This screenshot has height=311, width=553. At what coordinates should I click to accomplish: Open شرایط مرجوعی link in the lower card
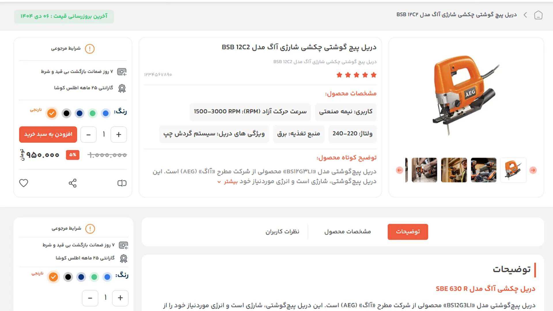67,229
